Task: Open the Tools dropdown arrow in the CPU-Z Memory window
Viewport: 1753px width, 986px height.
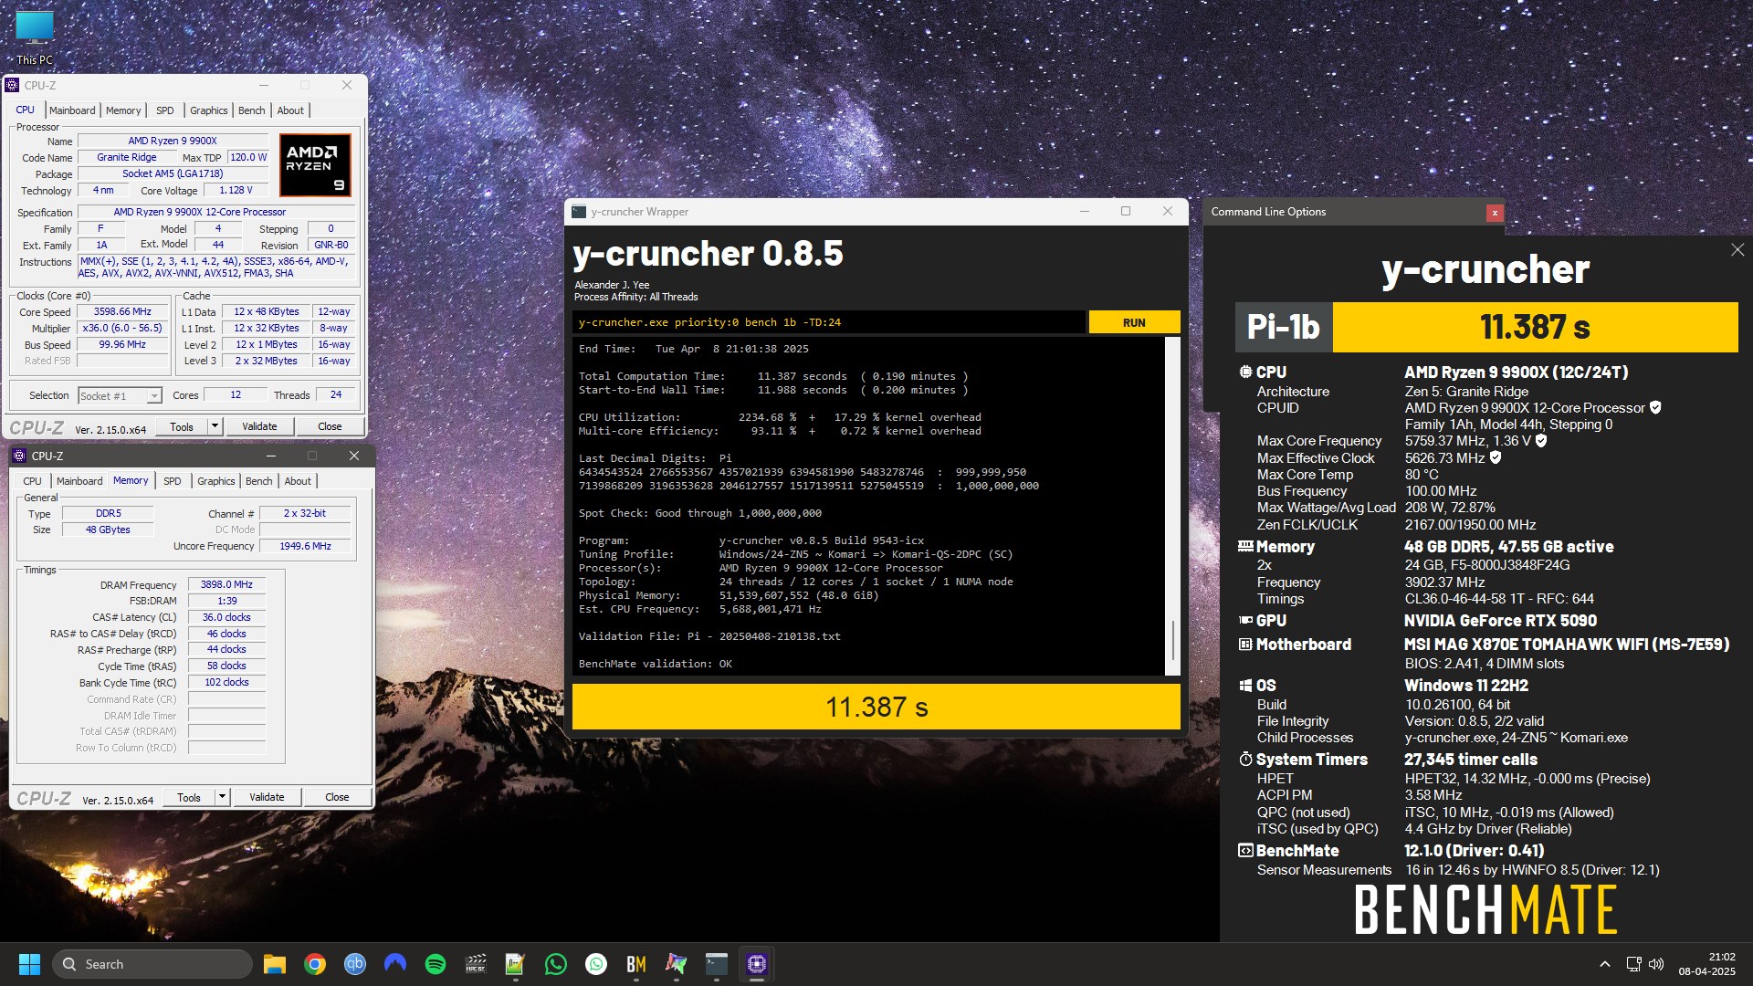Action: coord(222,797)
